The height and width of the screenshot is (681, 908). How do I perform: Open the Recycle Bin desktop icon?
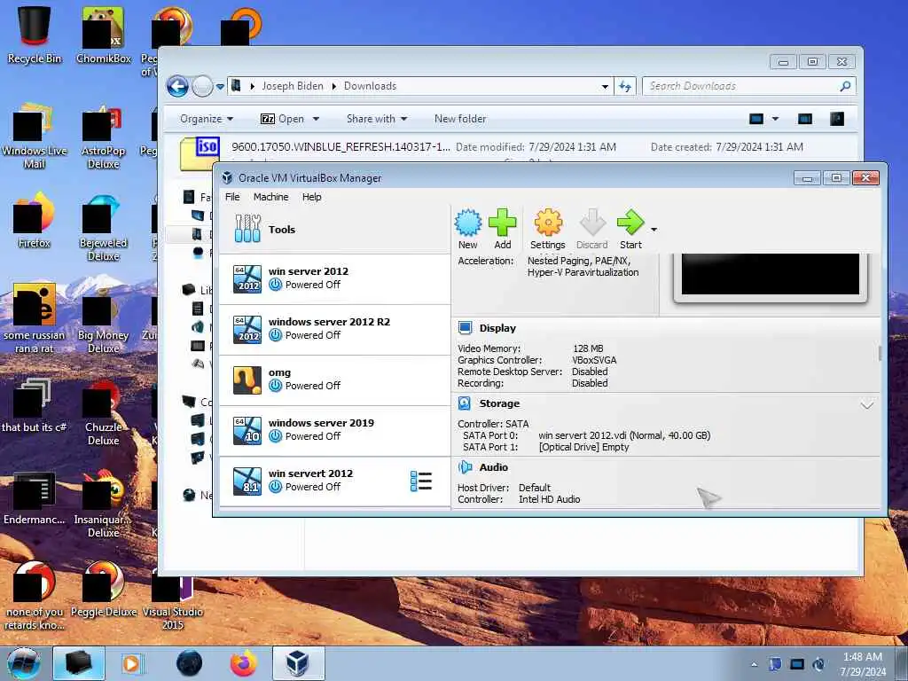click(x=35, y=35)
